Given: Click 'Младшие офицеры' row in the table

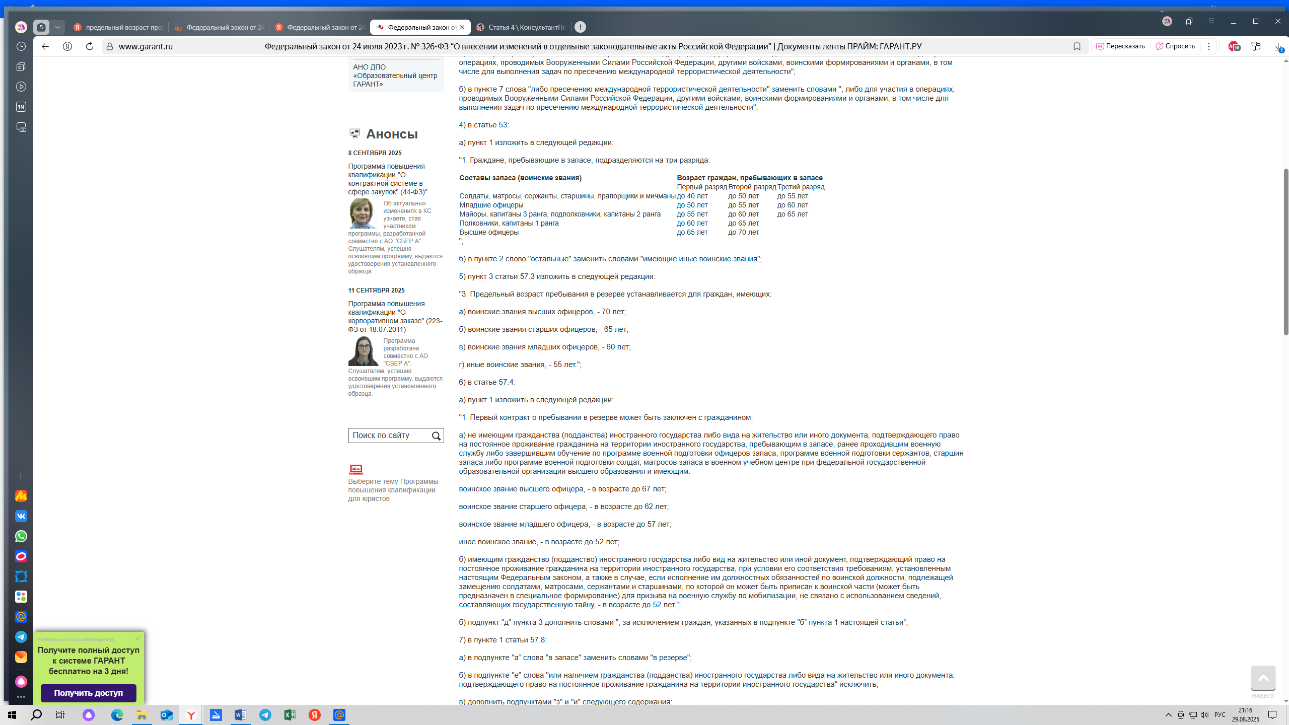Looking at the screenshot, I should [x=491, y=205].
